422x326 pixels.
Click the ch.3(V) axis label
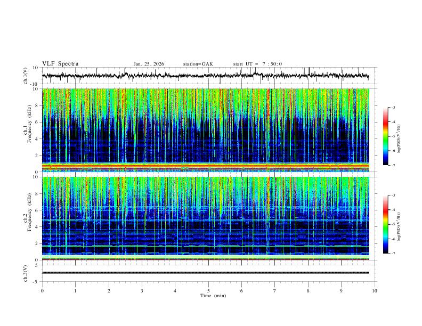tap(26, 273)
